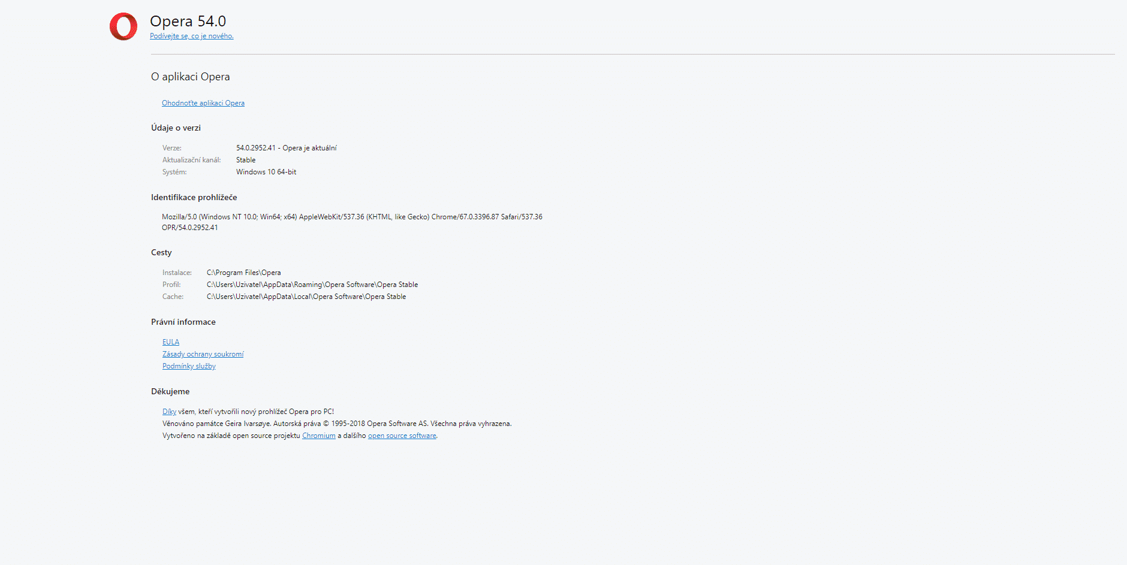Screen dimensions: 1127x565
Task: Click the 'Údaje o verzi' section heading
Action: tap(176, 128)
